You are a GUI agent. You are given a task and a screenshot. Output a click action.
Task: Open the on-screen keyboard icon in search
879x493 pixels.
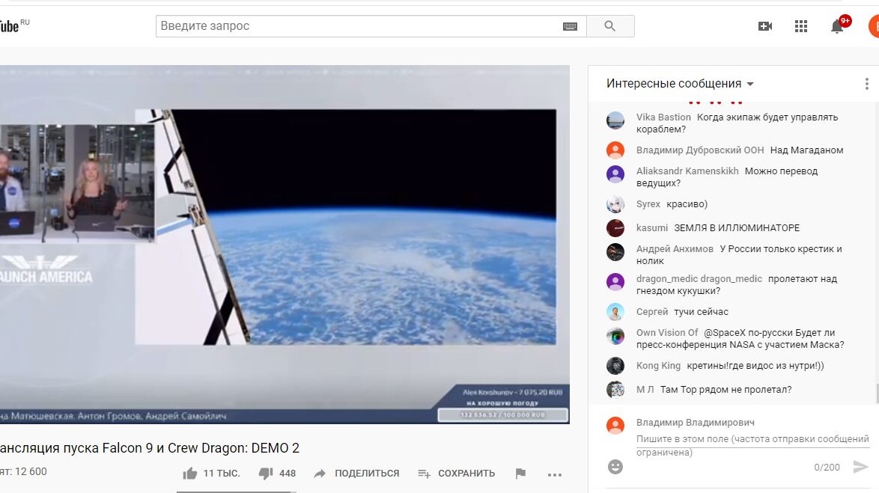[570, 26]
